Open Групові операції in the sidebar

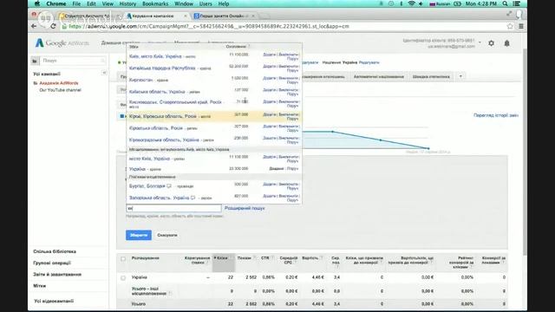tap(52, 263)
